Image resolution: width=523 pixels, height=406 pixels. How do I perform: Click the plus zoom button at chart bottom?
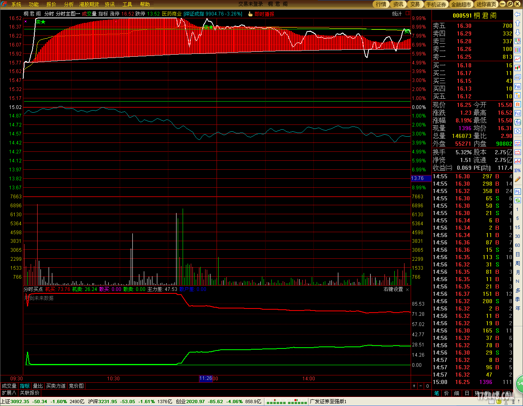(414, 386)
